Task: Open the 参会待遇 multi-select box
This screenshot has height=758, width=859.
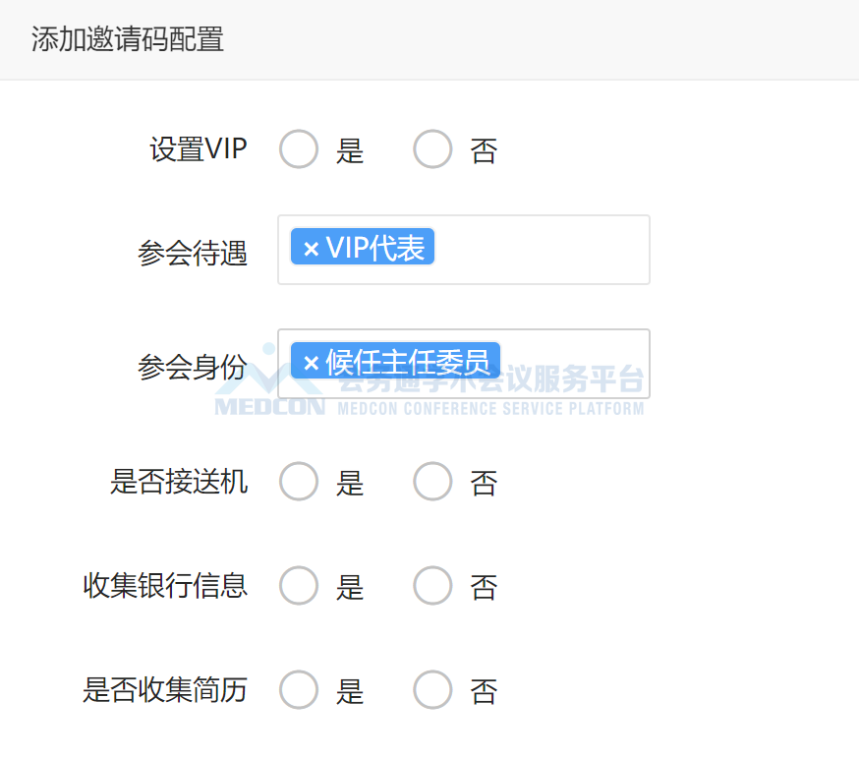Action: tap(464, 250)
